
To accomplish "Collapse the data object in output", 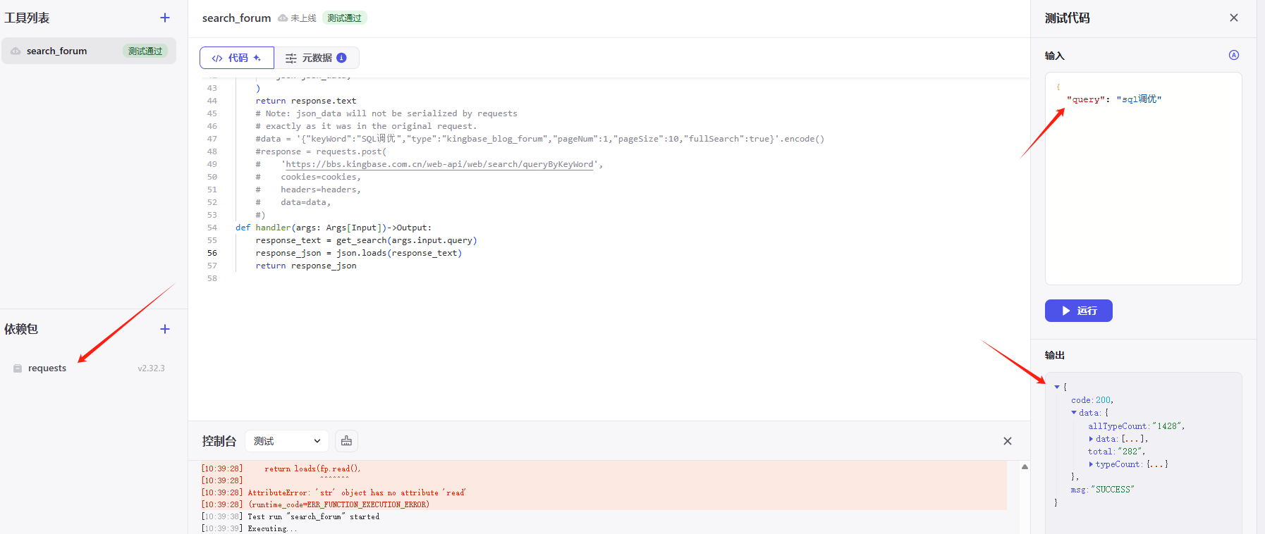I will 1074,413.
